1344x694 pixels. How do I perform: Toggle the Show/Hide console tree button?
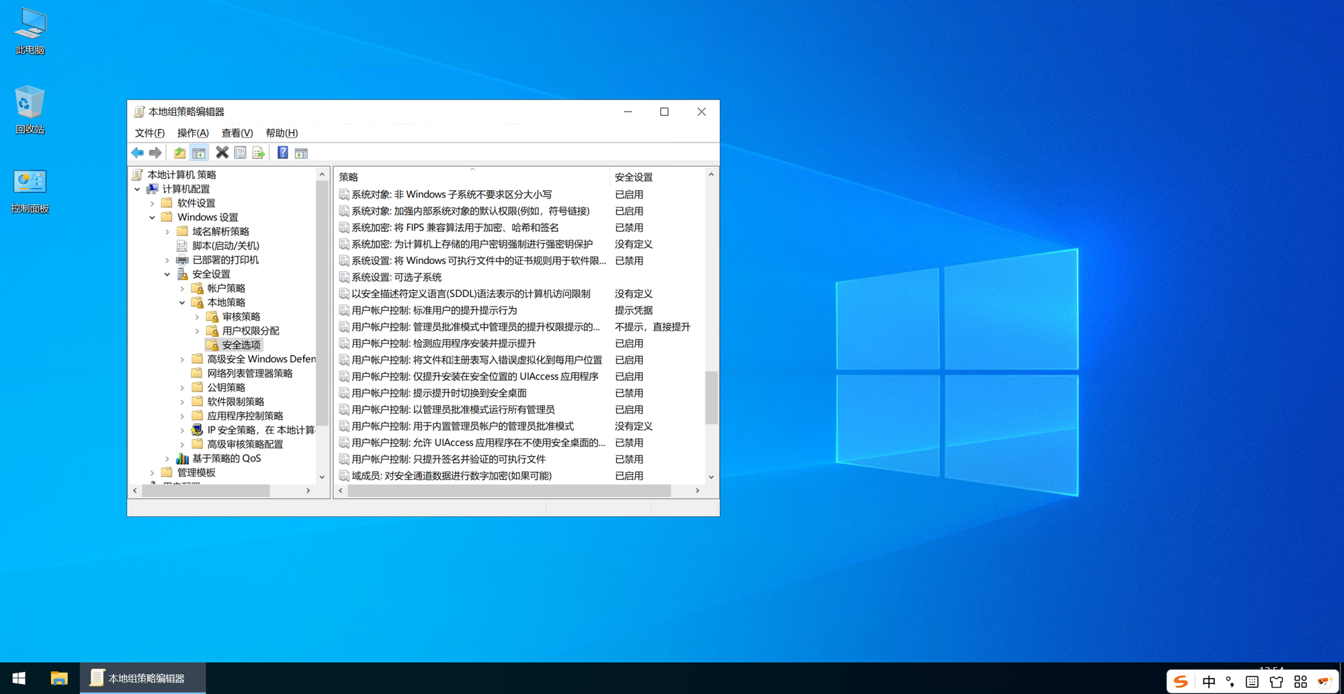tap(199, 153)
